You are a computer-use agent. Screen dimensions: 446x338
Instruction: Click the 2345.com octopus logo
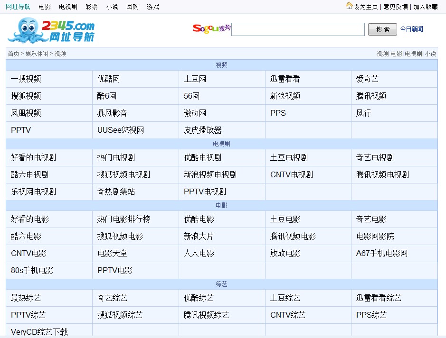(x=51, y=31)
